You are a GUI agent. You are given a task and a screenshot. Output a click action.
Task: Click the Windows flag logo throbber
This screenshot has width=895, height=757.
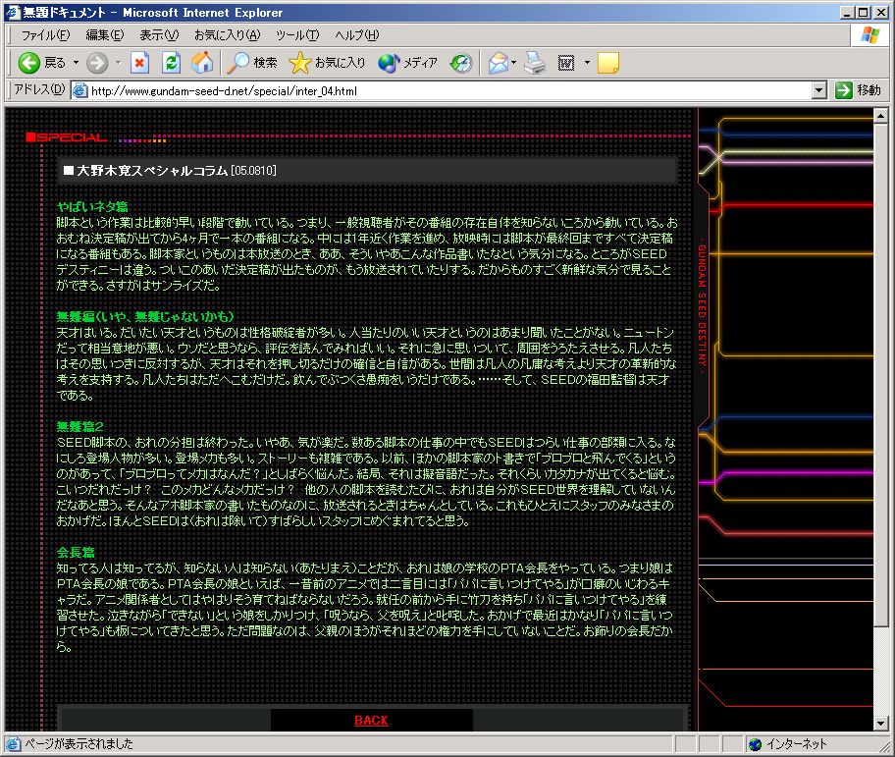869,35
